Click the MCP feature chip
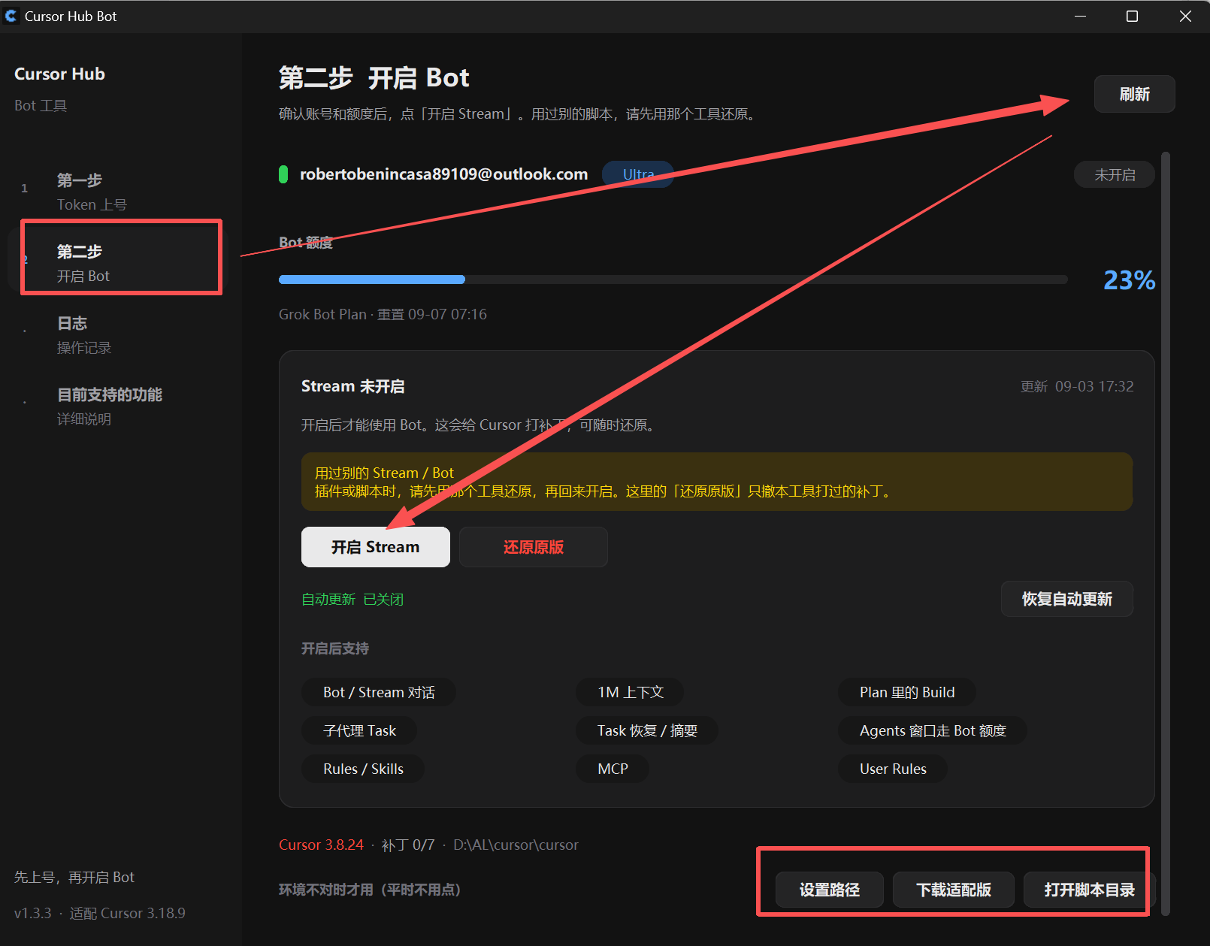The image size is (1210, 946). pos(613,769)
